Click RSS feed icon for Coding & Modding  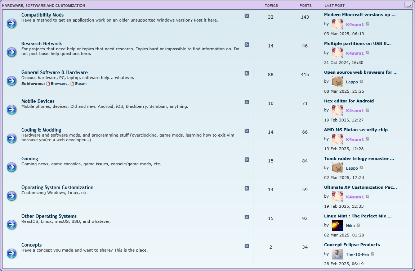(247, 131)
